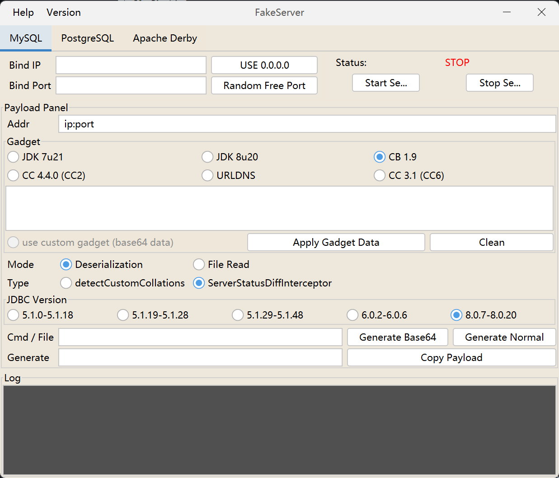
Task: Click Generate Normal button
Action: coord(504,337)
